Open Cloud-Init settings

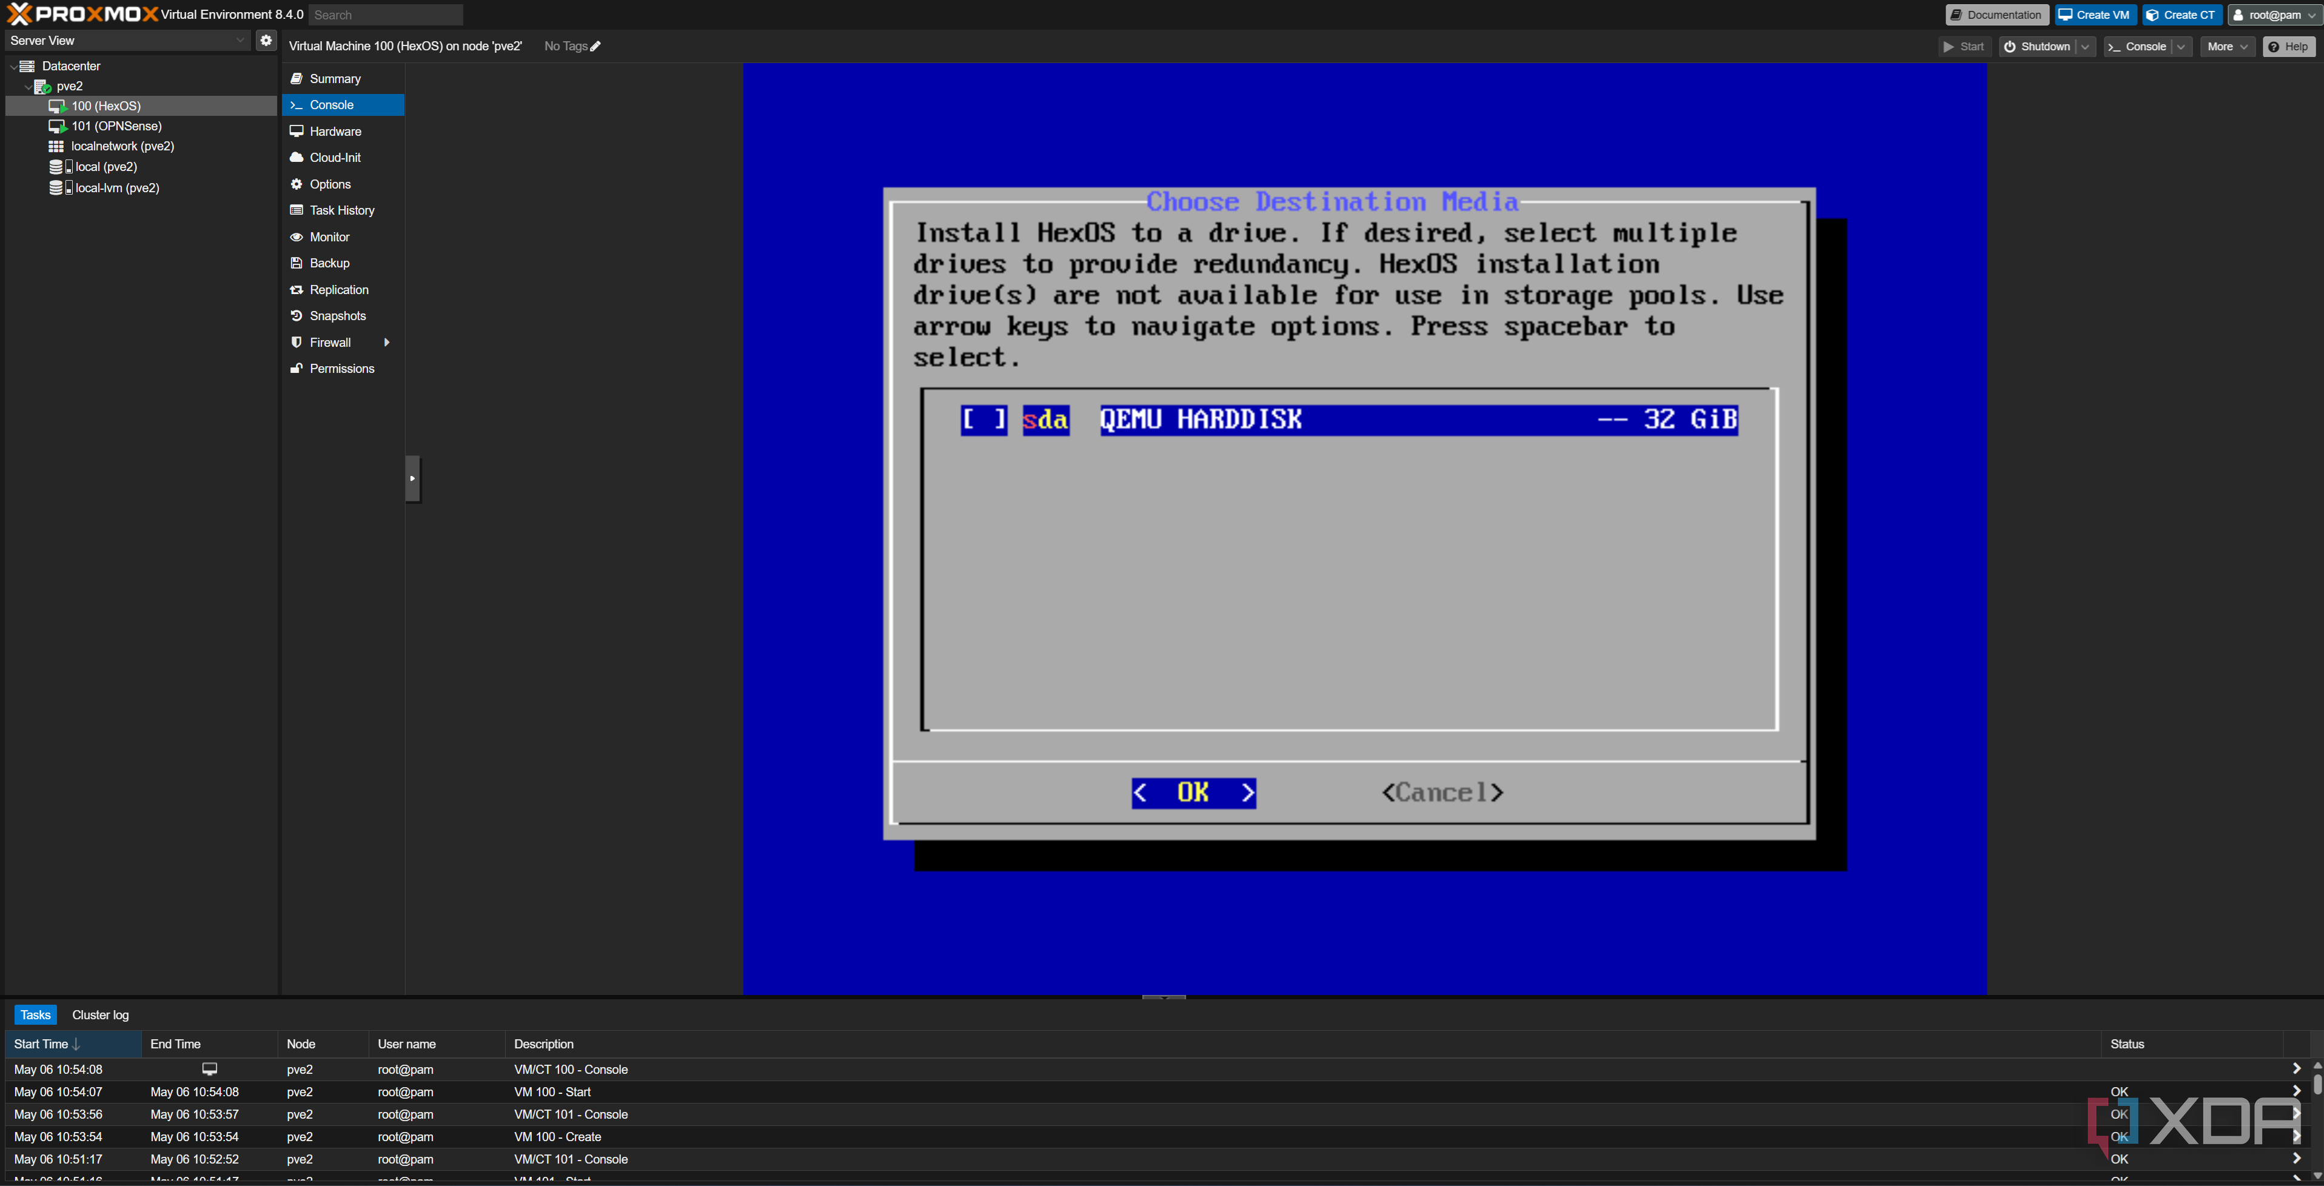click(x=343, y=158)
